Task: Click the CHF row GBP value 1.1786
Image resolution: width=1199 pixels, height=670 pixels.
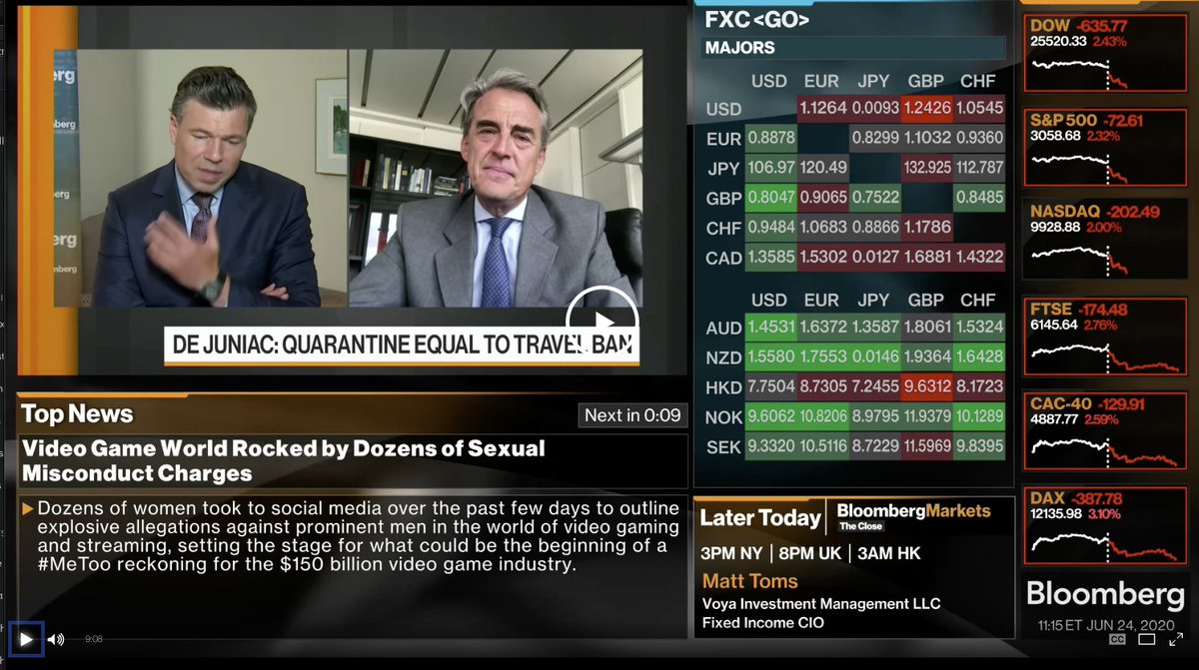Action: (x=927, y=228)
